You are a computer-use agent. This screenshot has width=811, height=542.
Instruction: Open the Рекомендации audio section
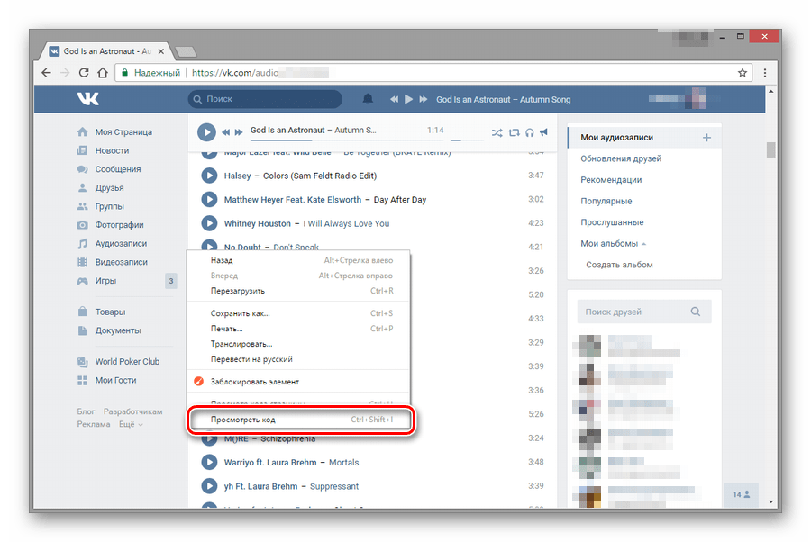pos(611,180)
